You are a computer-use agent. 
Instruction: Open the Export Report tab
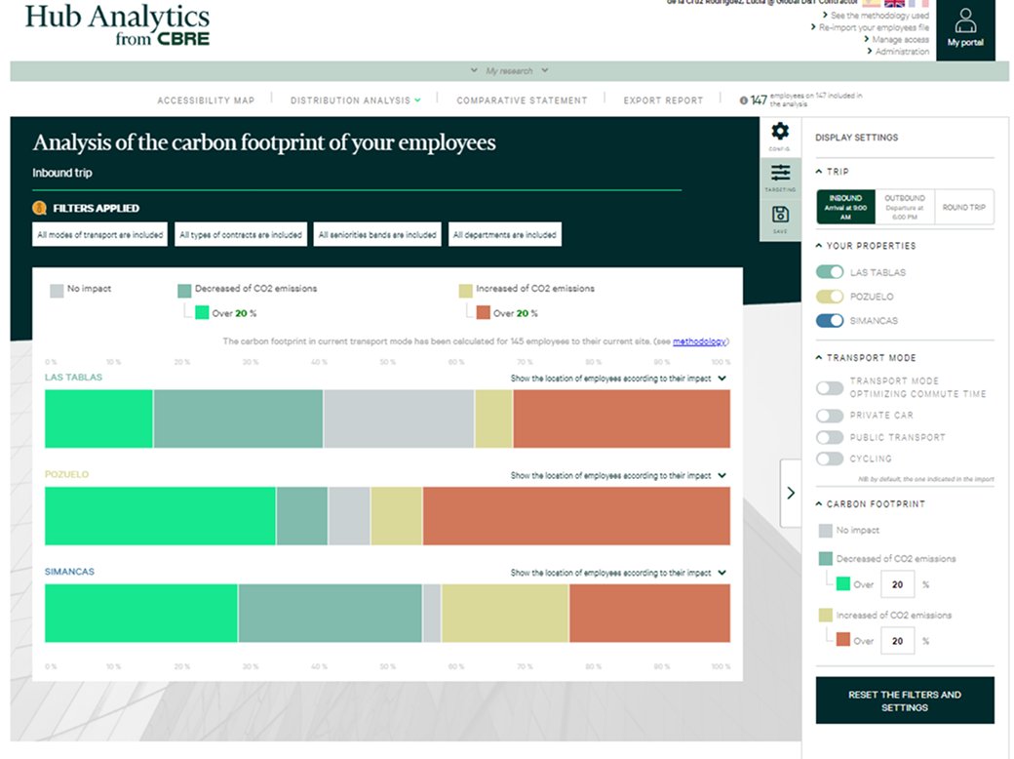tap(663, 100)
